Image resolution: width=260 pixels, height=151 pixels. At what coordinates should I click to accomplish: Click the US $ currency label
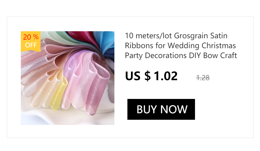pos(138,76)
